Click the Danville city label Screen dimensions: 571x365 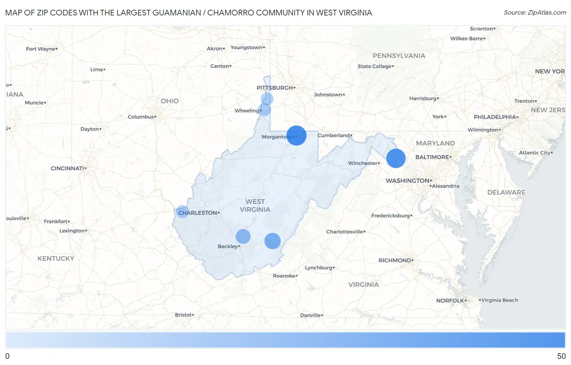pos(310,315)
